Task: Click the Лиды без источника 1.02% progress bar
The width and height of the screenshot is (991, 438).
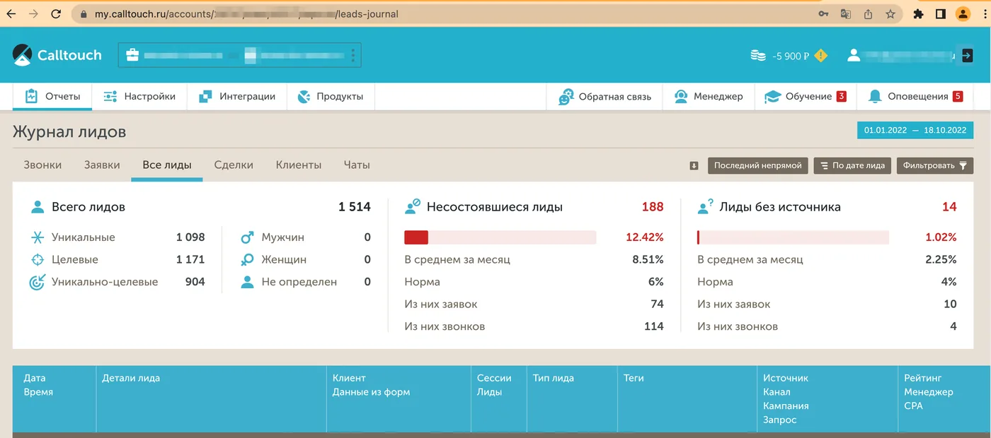Action: coord(793,237)
